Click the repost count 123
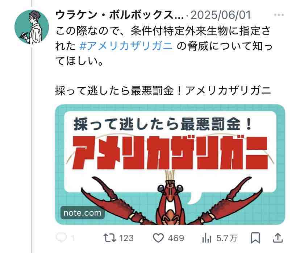Viewport: 300px width, 253px height. point(126,238)
